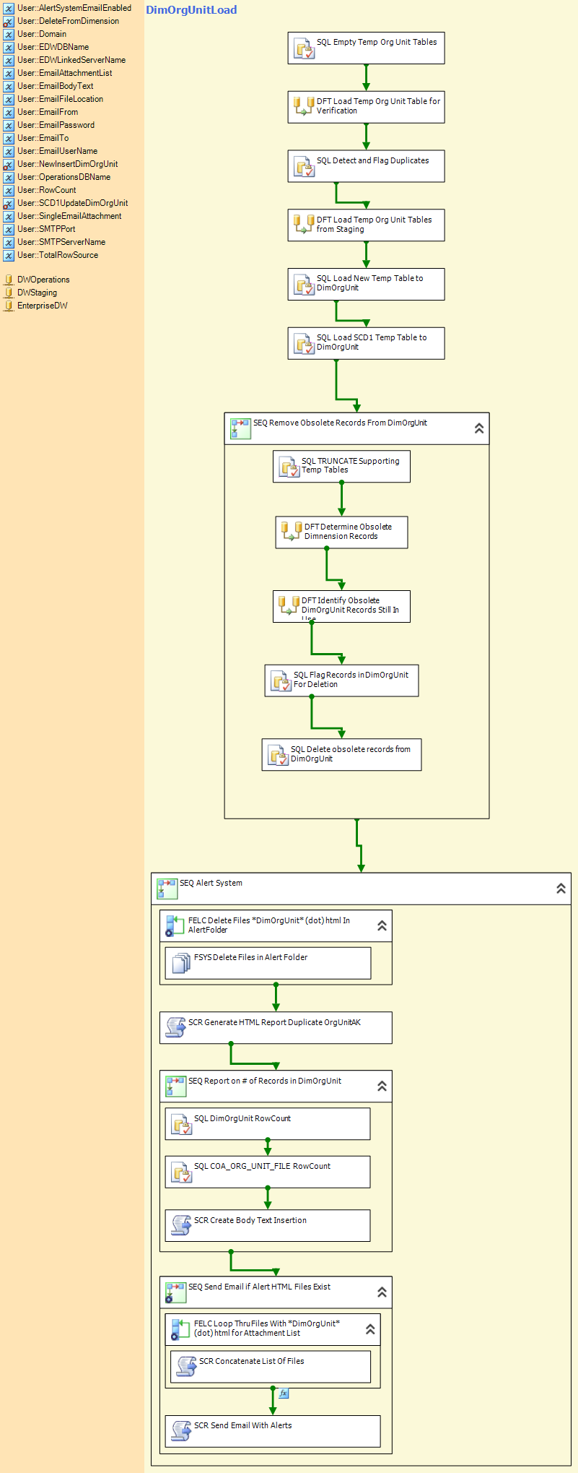Screen dimensions: 578x1473
Task: Select the DWOperations connection manager icon
Action: tap(8, 280)
